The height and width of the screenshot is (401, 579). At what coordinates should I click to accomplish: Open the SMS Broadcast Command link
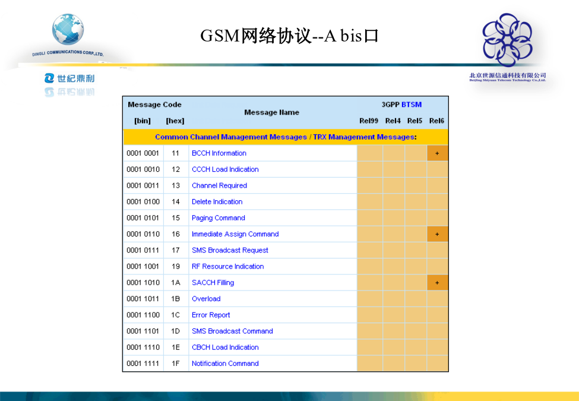(x=232, y=331)
